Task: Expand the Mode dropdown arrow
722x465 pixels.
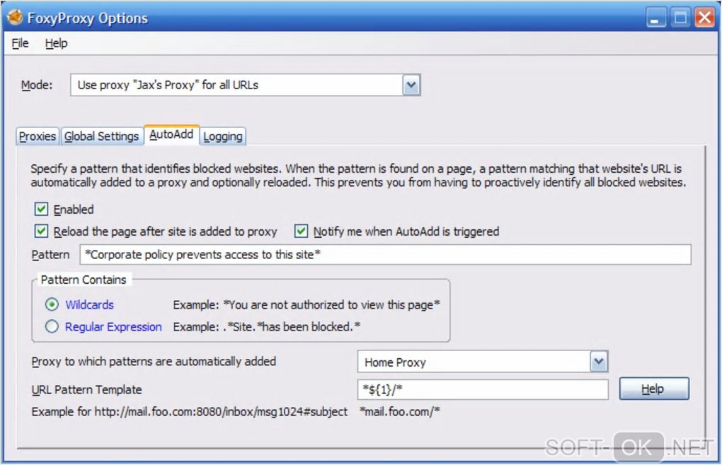Action: pyautogui.click(x=411, y=85)
